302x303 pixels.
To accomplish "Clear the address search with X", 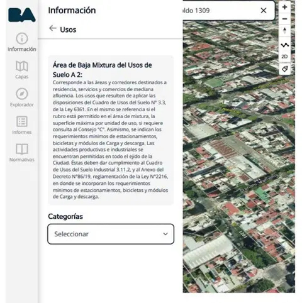I will click(264, 10).
